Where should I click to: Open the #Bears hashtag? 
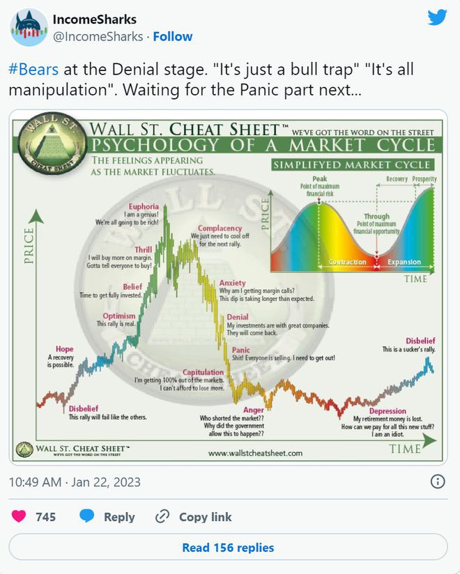click(33, 71)
